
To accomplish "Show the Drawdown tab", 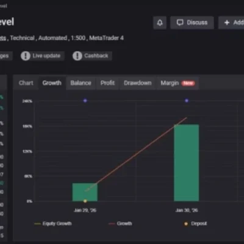I will pos(138,83).
